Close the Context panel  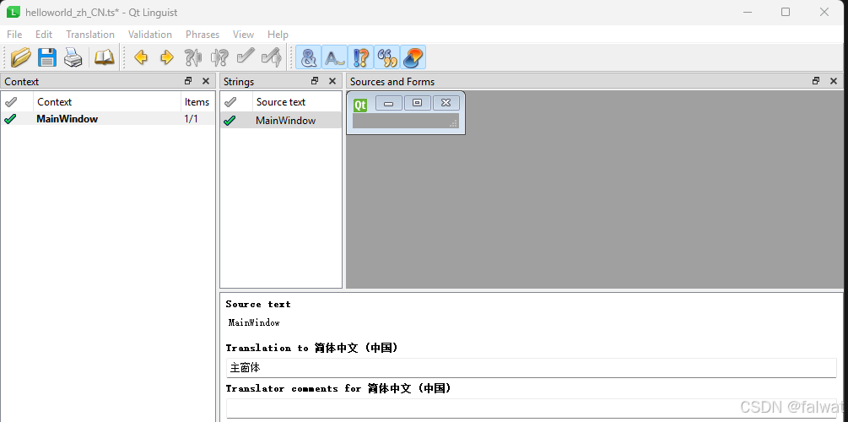pos(206,81)
